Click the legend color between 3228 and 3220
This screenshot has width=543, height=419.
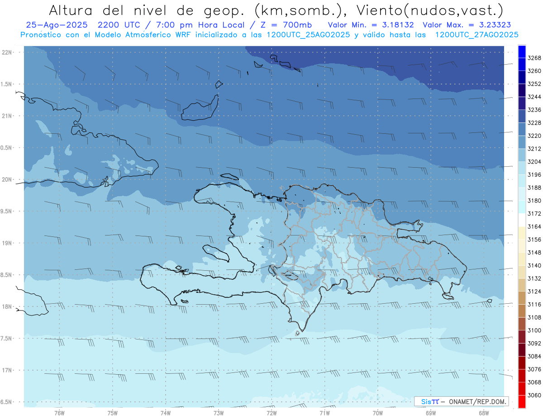(522, 129)
